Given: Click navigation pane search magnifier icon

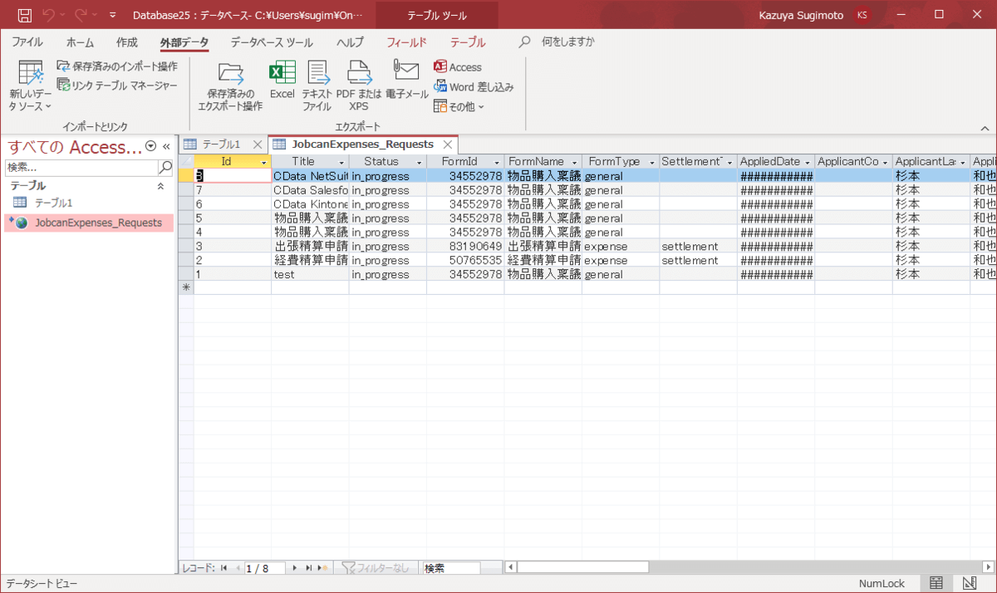Looking at the screenshot, I should click(x=165, y=167).
